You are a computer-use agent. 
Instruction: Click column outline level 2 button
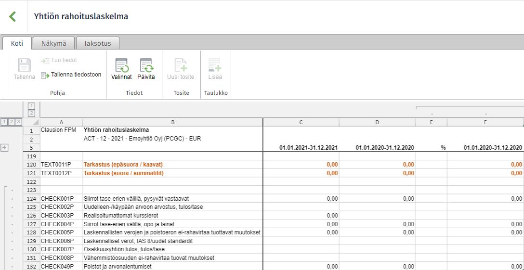(31, 113)
